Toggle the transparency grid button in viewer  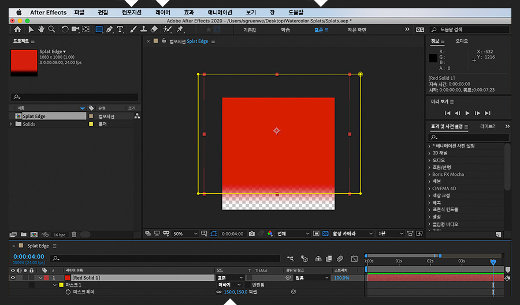click(x=326, y=234)
